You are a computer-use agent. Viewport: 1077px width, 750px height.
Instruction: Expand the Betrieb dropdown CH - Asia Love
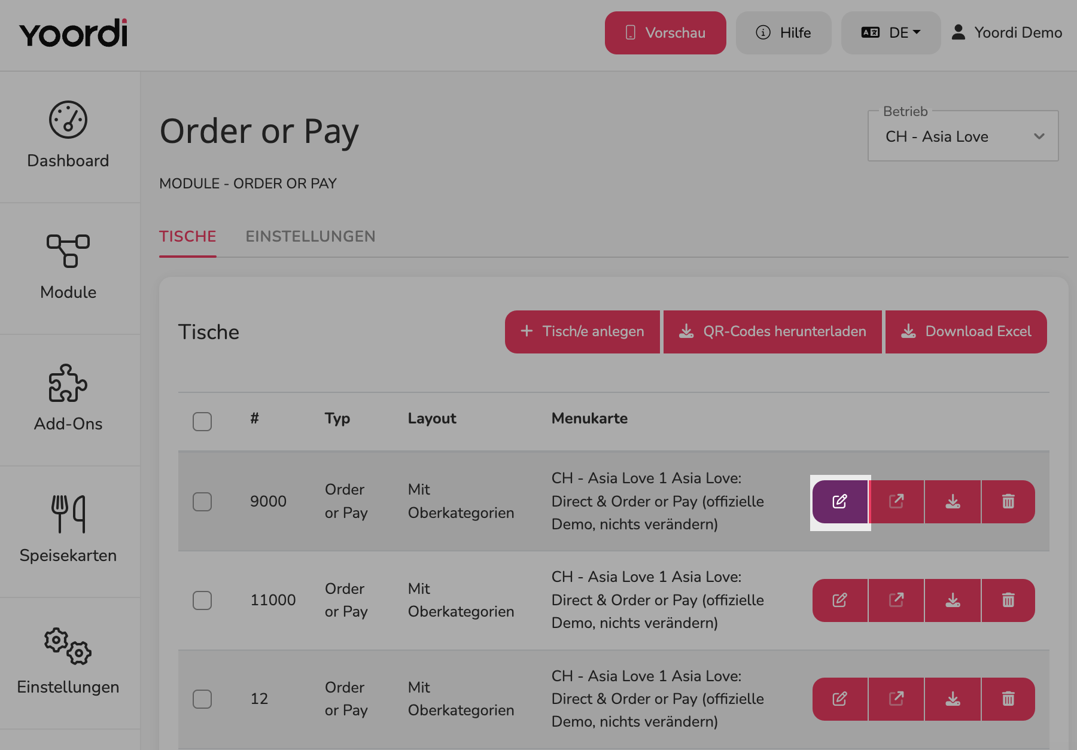click(x=963, y=136)
